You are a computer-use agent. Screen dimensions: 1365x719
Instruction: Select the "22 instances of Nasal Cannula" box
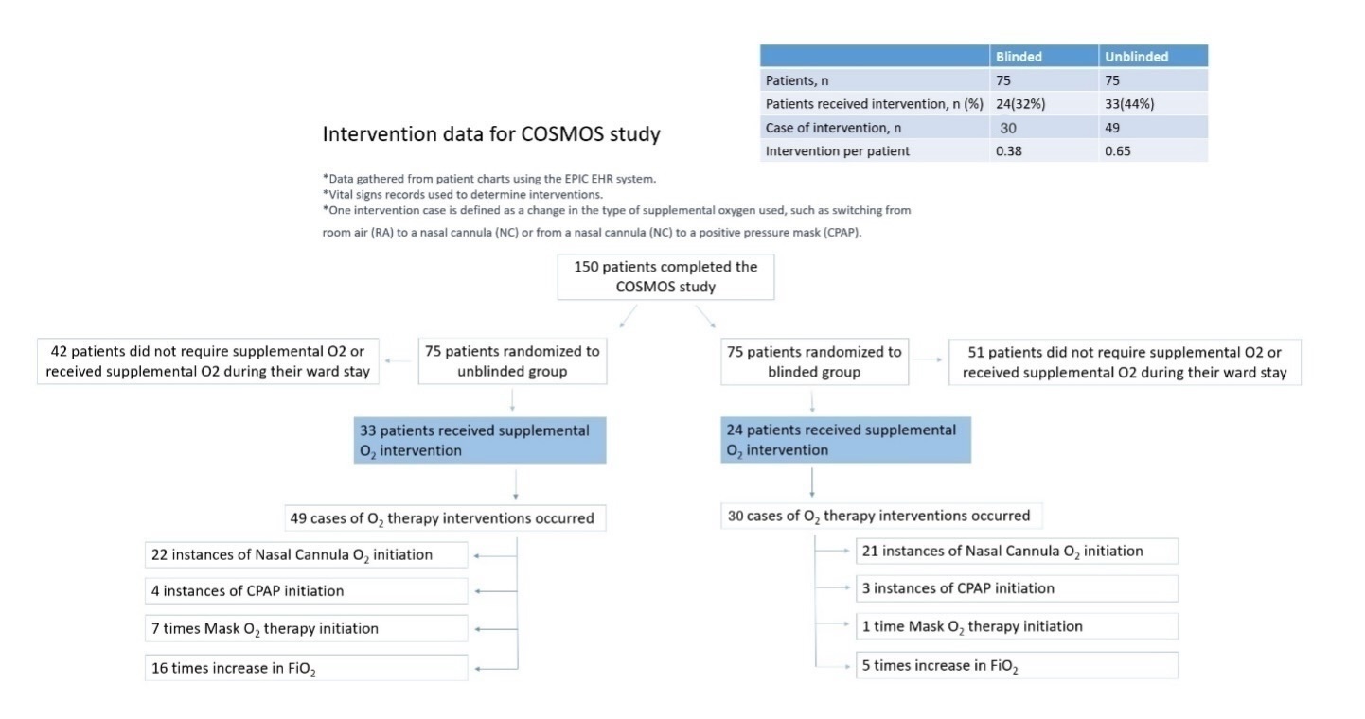[306, 554]
